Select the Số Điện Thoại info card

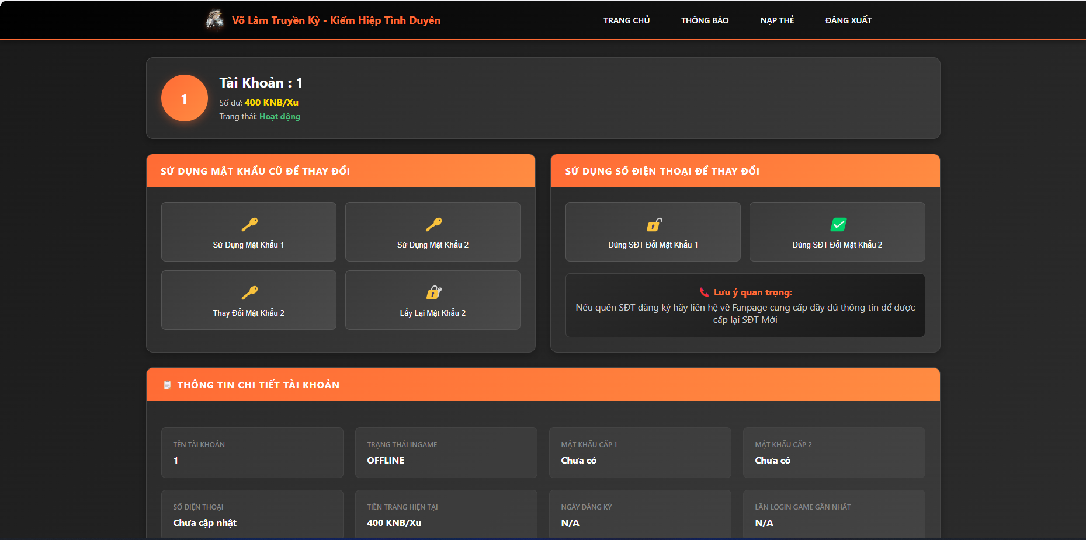point(252,514)
